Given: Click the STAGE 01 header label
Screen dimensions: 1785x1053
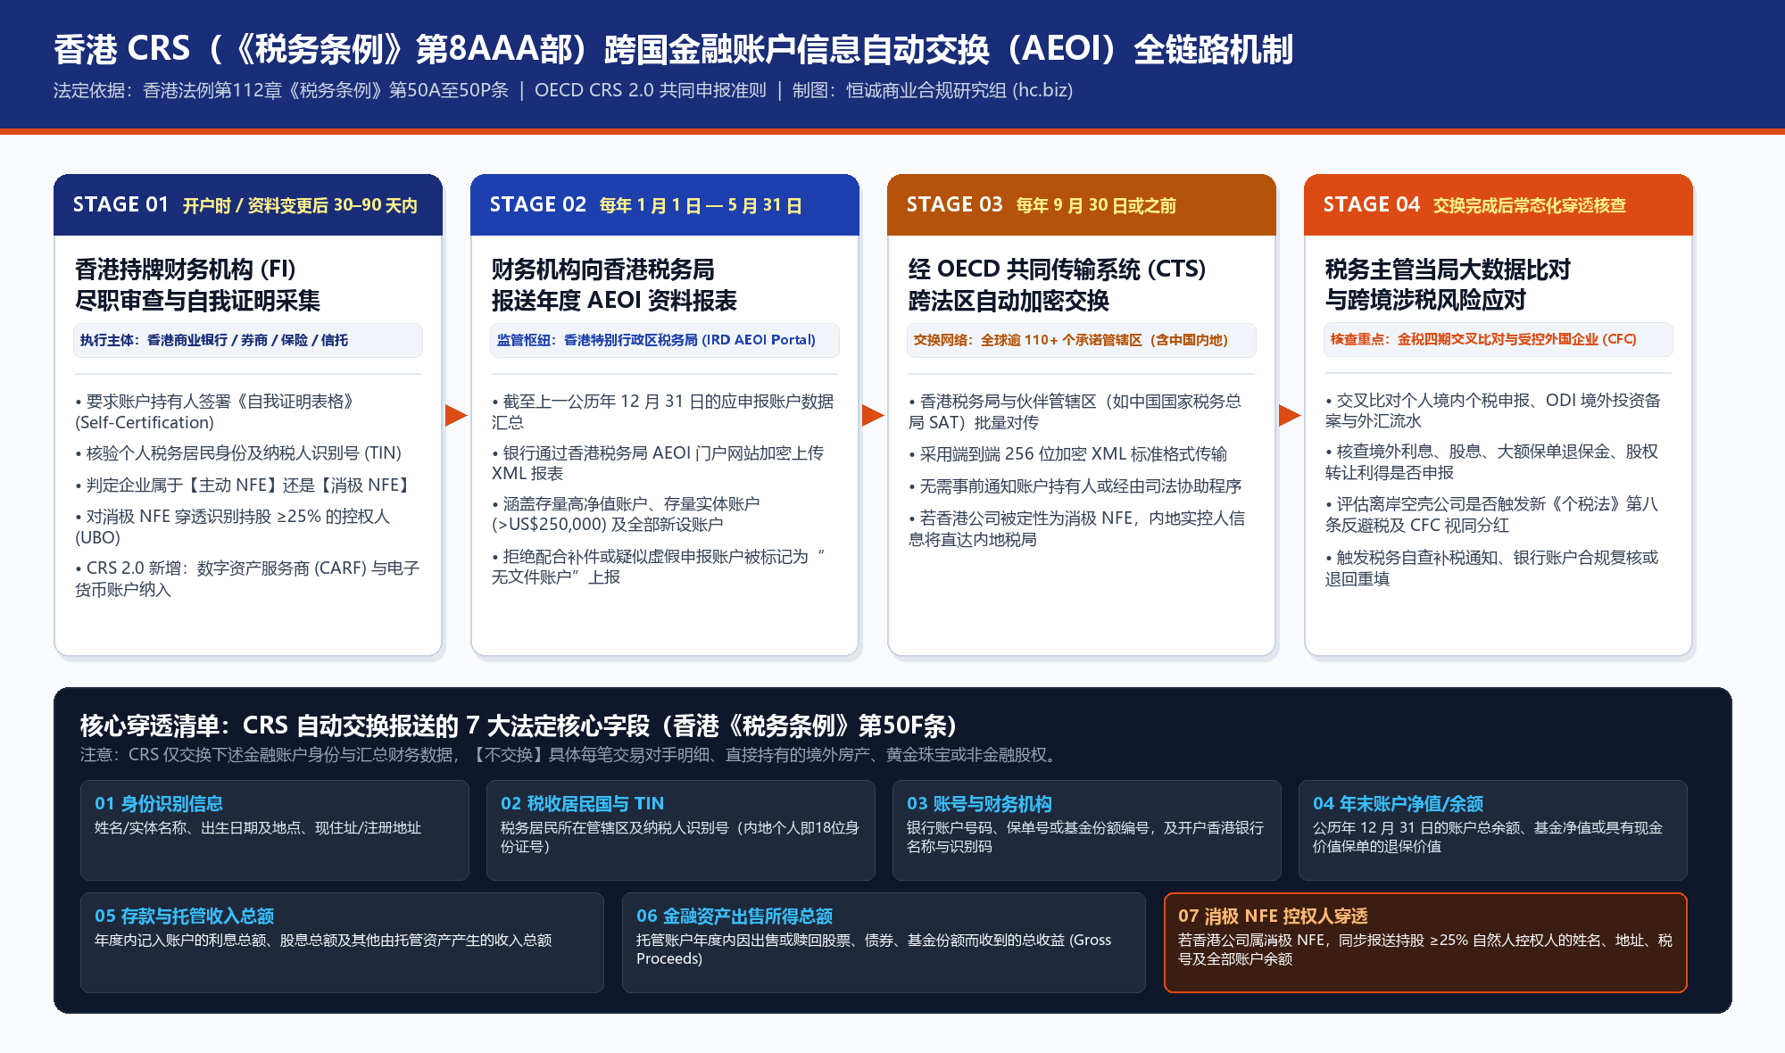Looking at the screenshot, I should [x=120, y=204].
